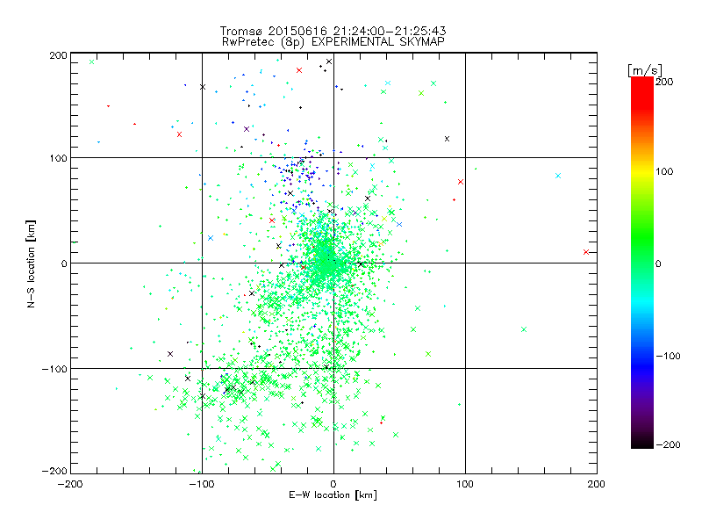The height and width of the screenshot is (527, 702).
Task: Click the y-axis tick label '200'
Action: tap(58, 55)
